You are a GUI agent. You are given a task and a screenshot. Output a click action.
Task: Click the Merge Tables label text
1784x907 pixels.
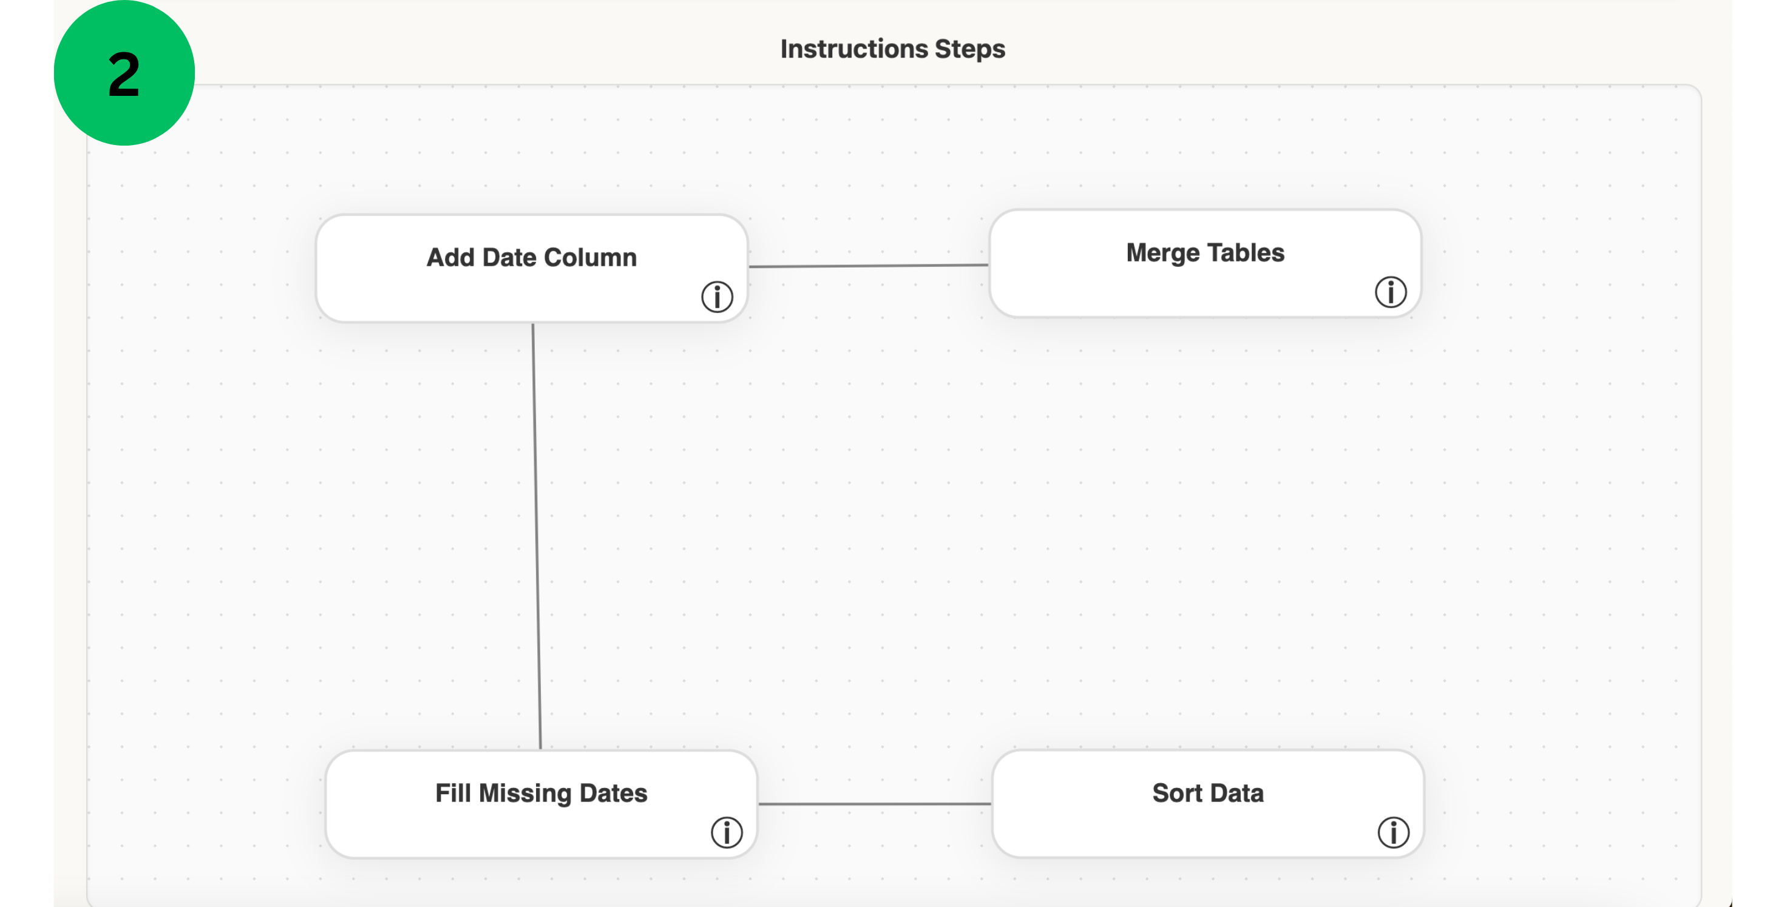point(1205,252)
